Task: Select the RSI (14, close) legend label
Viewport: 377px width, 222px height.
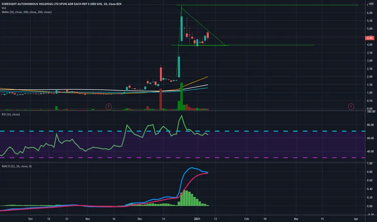Action: point(11,115)
